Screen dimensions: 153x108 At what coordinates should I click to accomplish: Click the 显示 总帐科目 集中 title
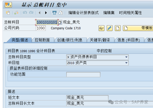coord(44,5)
